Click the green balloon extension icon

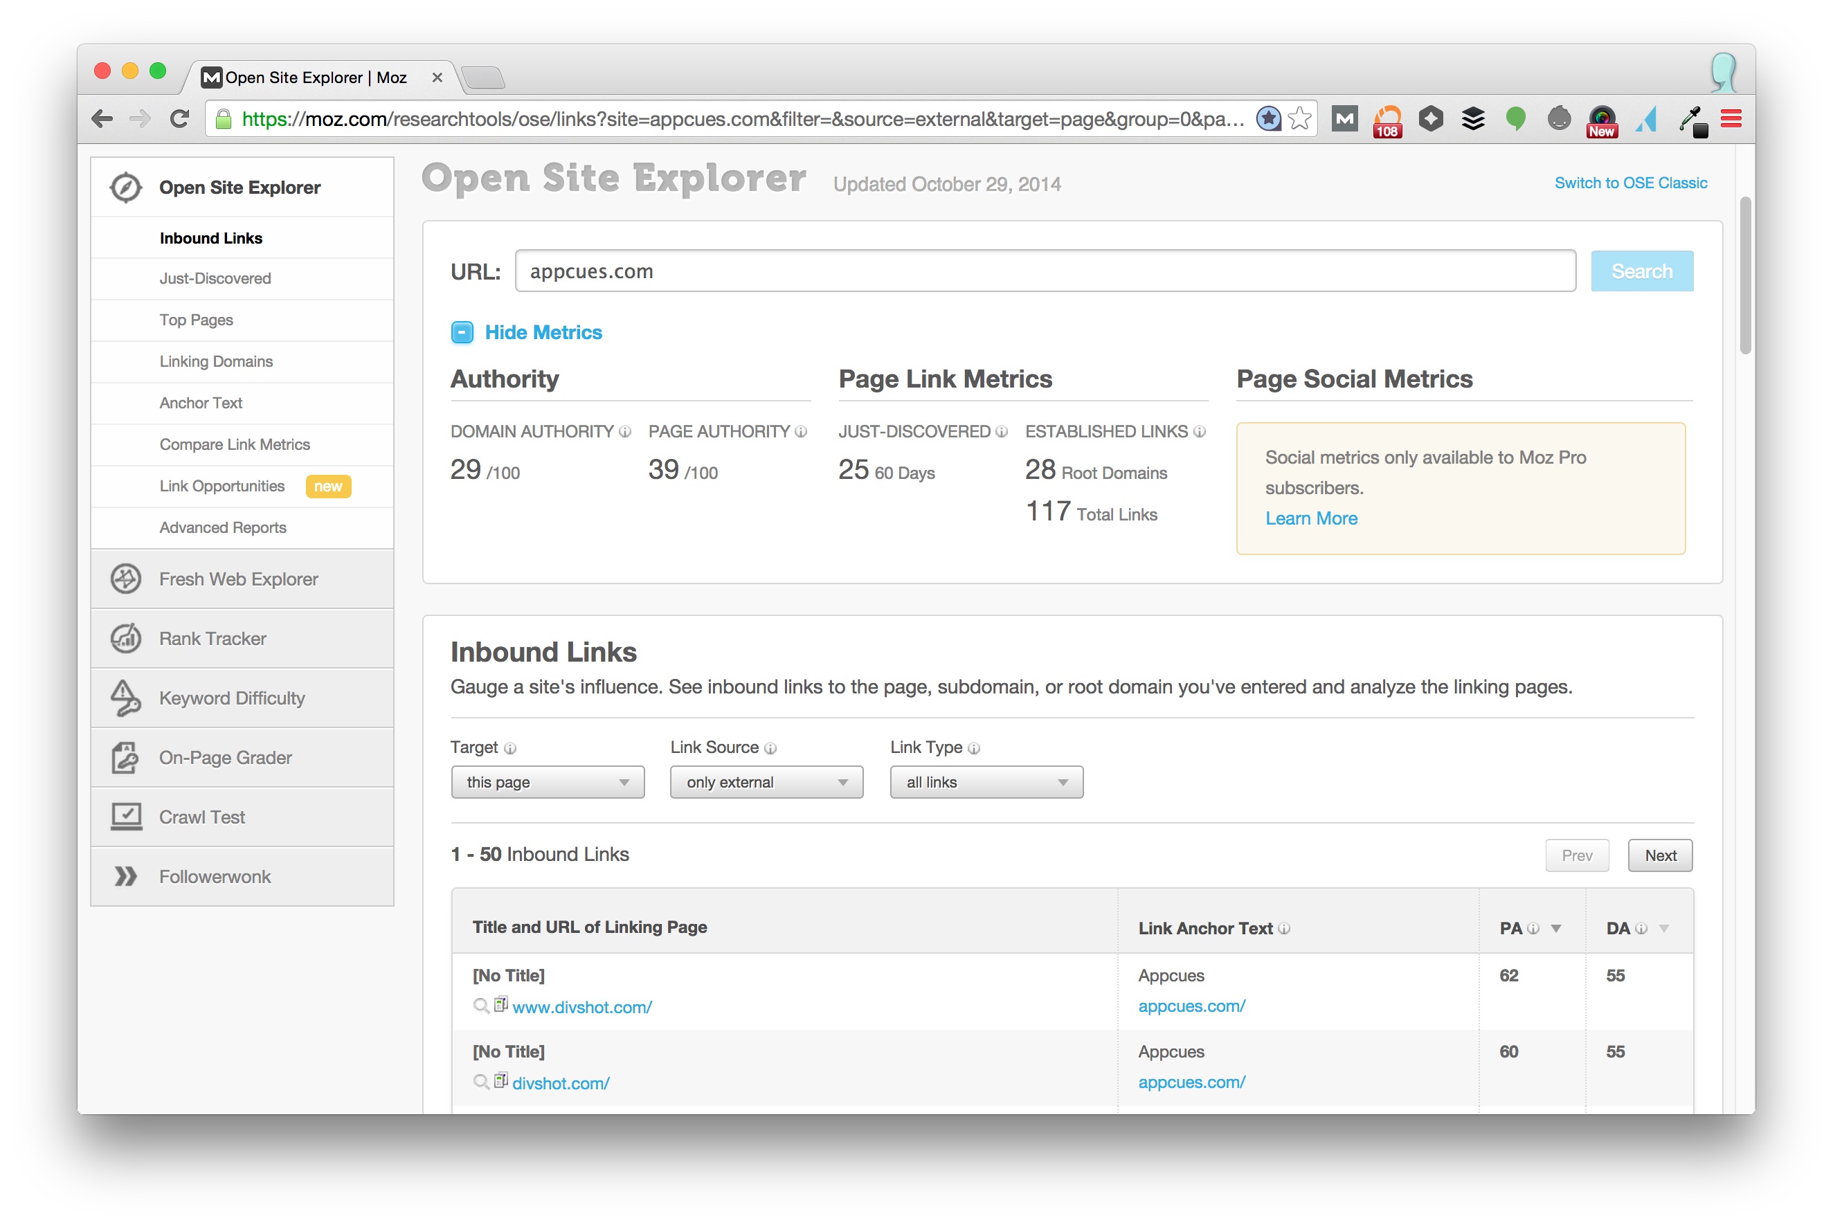1516,119
